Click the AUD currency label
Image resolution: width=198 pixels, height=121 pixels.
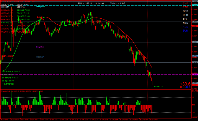pos(185,27)
